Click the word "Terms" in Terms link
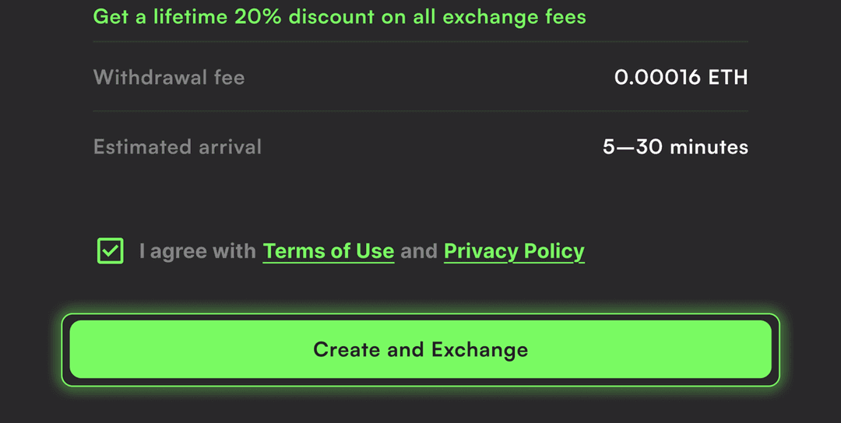 292,251
